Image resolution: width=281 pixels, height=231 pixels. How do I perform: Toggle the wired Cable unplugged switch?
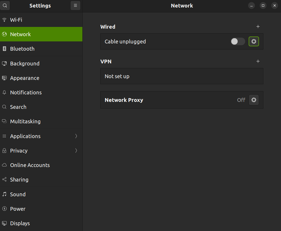click(x=238, y=41)
